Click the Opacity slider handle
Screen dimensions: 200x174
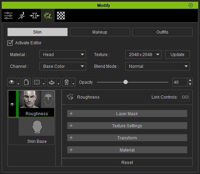tap(126, 82)
